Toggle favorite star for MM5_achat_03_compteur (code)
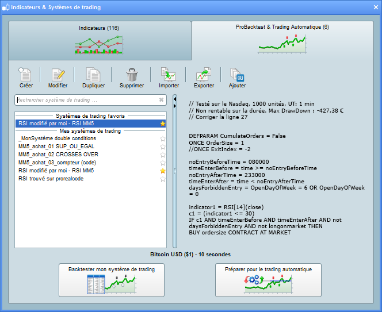 click(x=163, y=163)
